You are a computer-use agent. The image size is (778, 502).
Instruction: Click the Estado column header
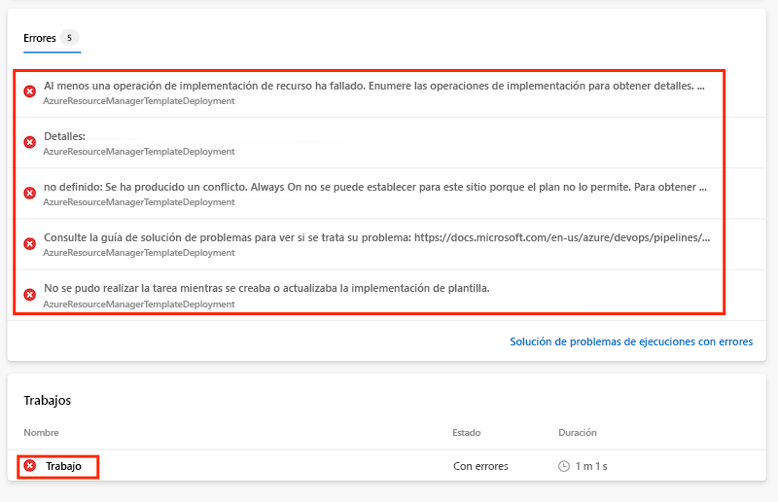[467, 433]
